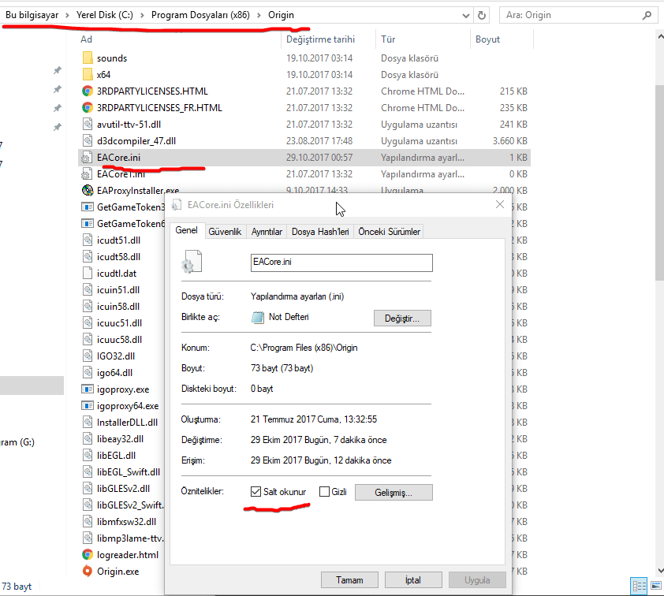The image size is (664, 596).
Task: Select the Origin.exe orange icon
Action: coord(88,571)
